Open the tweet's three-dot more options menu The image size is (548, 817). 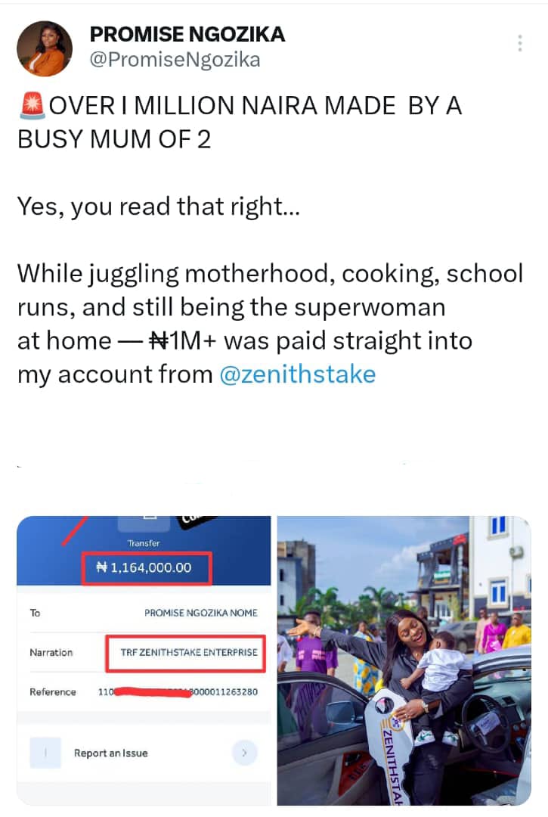pyautogui.click(x=520, y=43)
